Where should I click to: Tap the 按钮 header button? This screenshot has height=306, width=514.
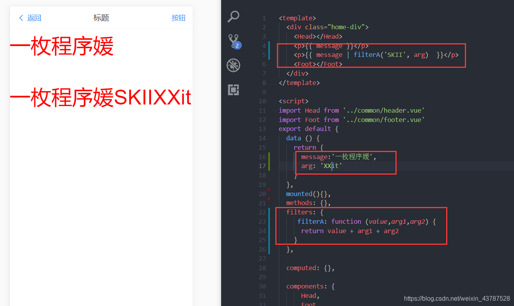[179, 18]
